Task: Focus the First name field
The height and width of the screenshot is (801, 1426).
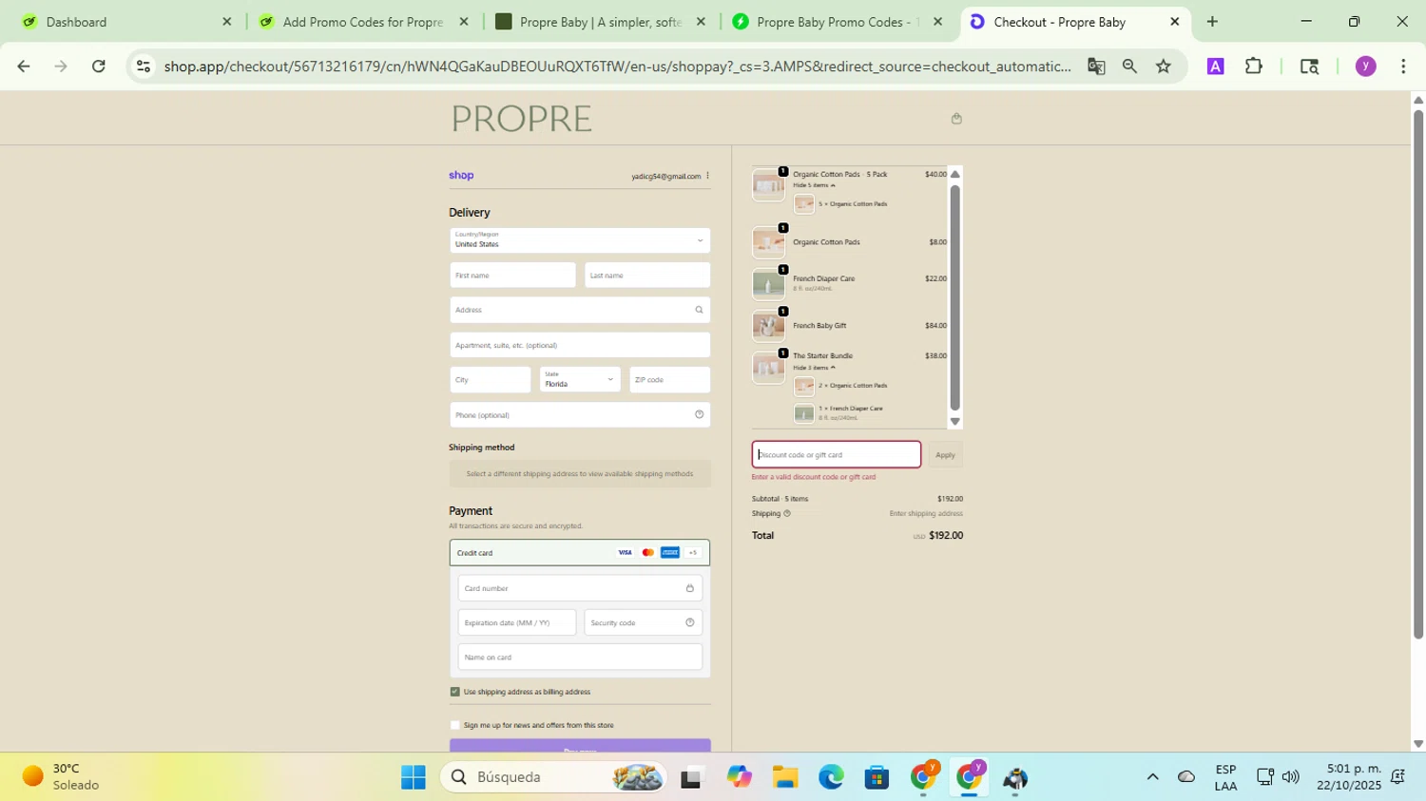Action: 512,276
